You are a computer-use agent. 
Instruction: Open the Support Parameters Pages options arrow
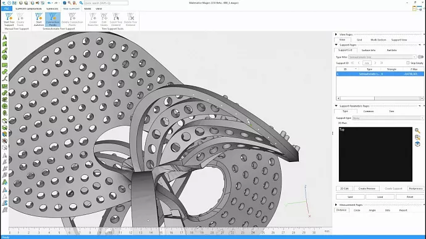click(x=420, y=106)
